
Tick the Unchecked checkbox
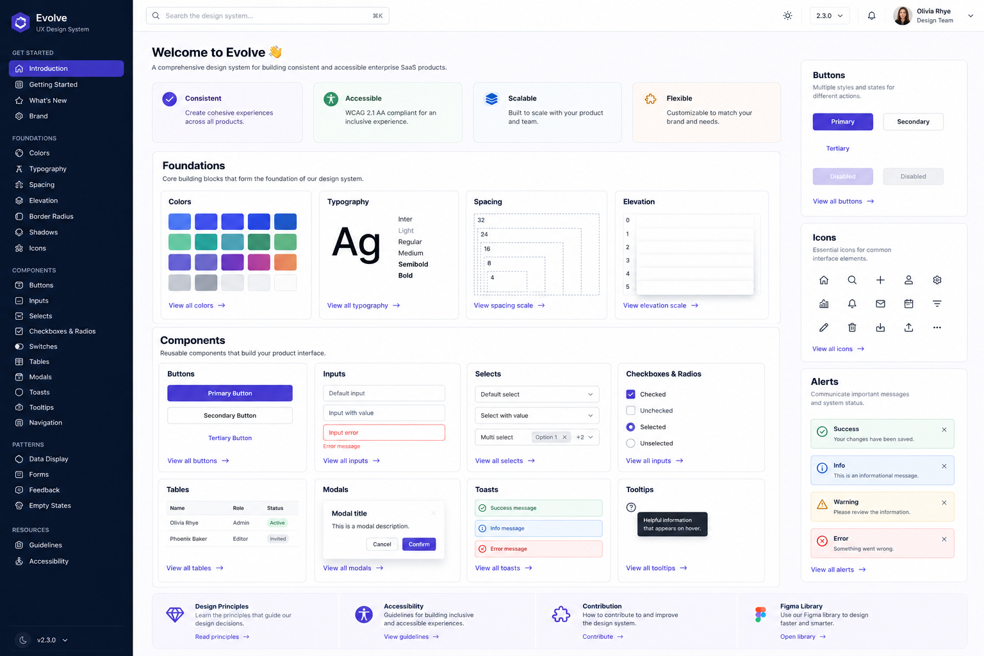[630, 411]
